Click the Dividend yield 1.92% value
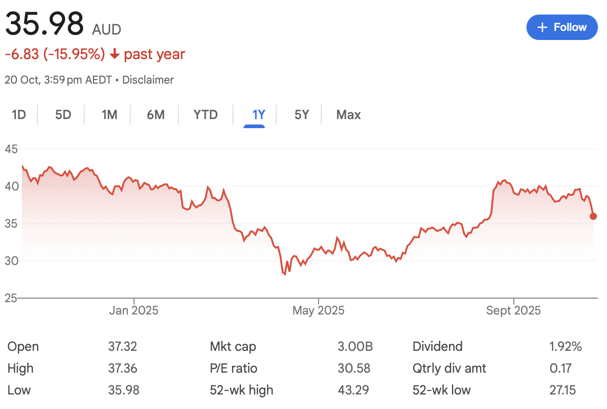The height and width of the screenshot is (409, 607). tap(566, 346)
